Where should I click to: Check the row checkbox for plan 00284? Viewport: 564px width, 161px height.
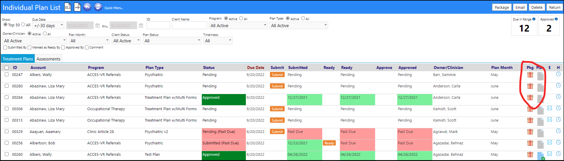[6, 97]
